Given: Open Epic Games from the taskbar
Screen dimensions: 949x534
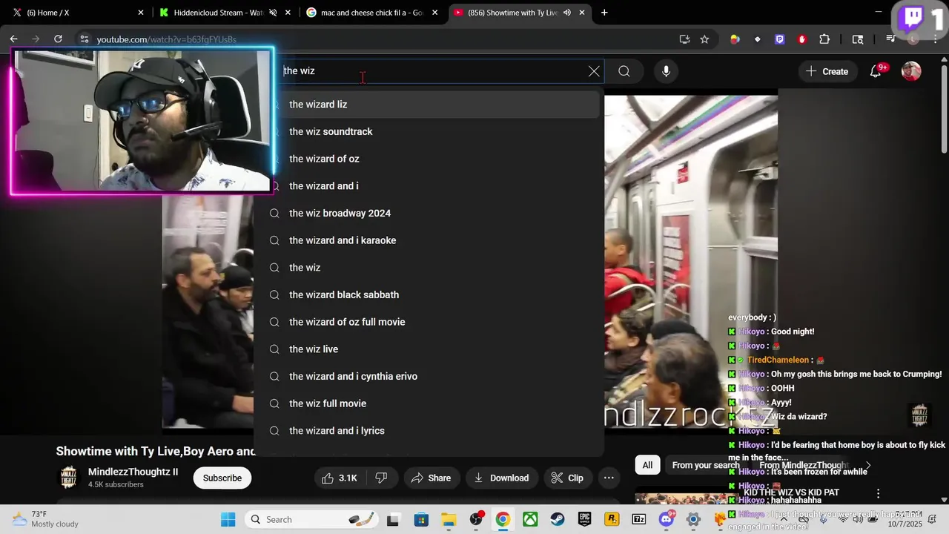Looking at the screenshot, I should point(584,519).
